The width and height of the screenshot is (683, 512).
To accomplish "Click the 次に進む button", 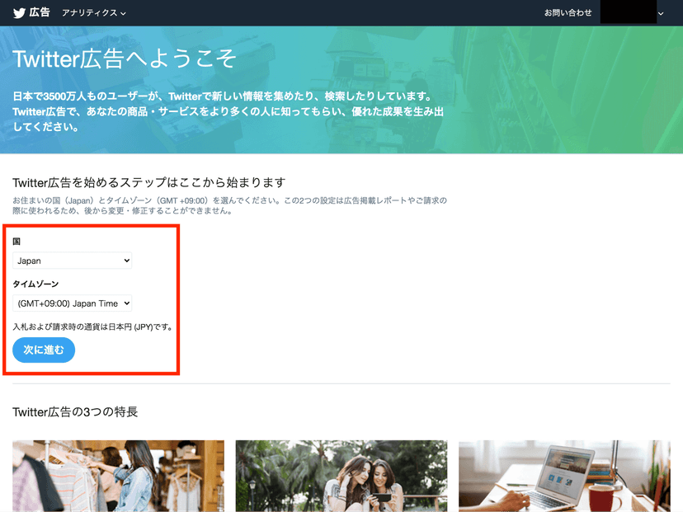I will point(44,350).
